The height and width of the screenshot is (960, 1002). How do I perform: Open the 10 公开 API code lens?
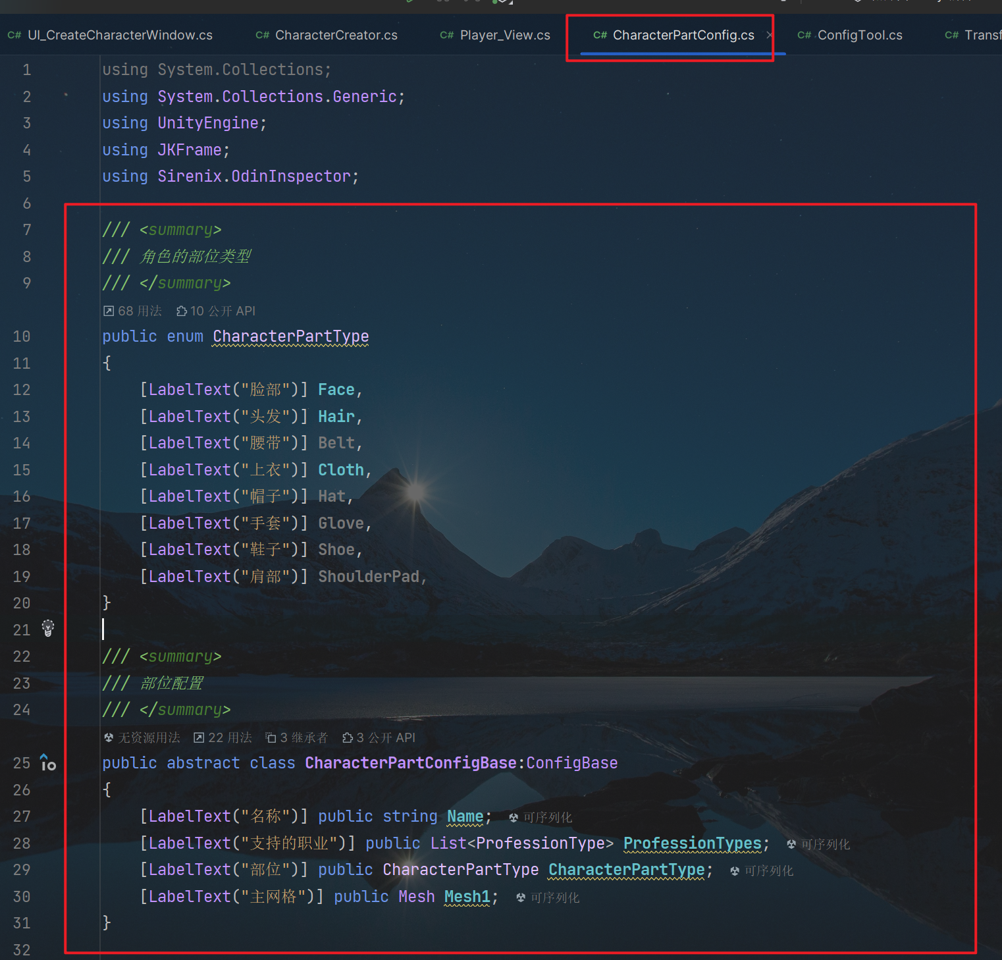click(216, 311)
